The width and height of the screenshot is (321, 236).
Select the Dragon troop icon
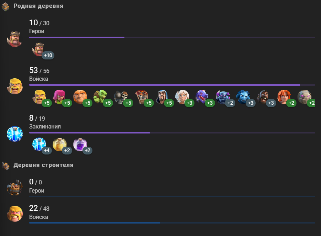[202, 97]
